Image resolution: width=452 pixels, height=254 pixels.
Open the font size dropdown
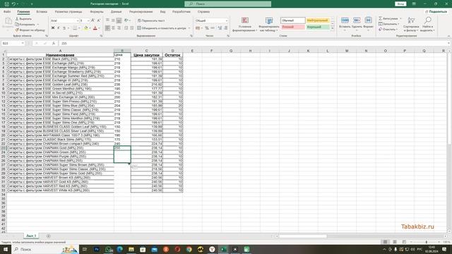pos(88,20)
